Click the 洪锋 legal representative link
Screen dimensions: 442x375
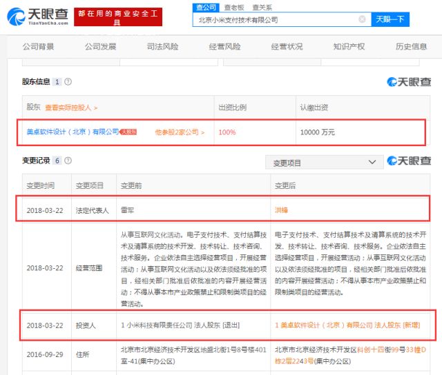pos(281,210)
